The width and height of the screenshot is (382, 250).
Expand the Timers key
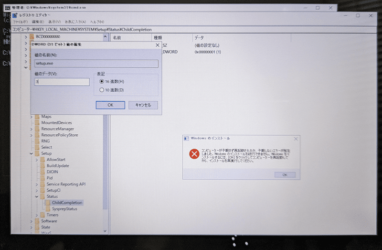[37, 215]
